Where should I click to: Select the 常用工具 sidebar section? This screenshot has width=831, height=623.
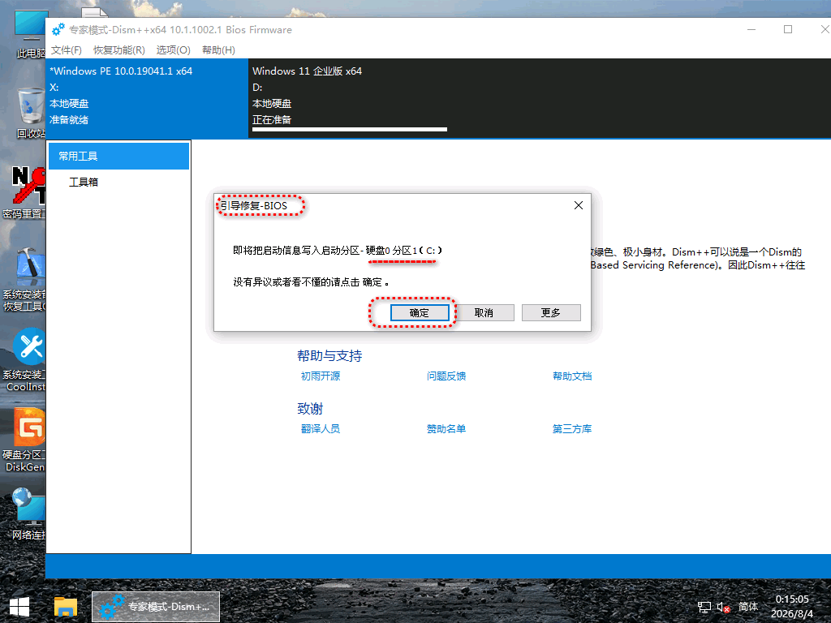click(118, 156)
